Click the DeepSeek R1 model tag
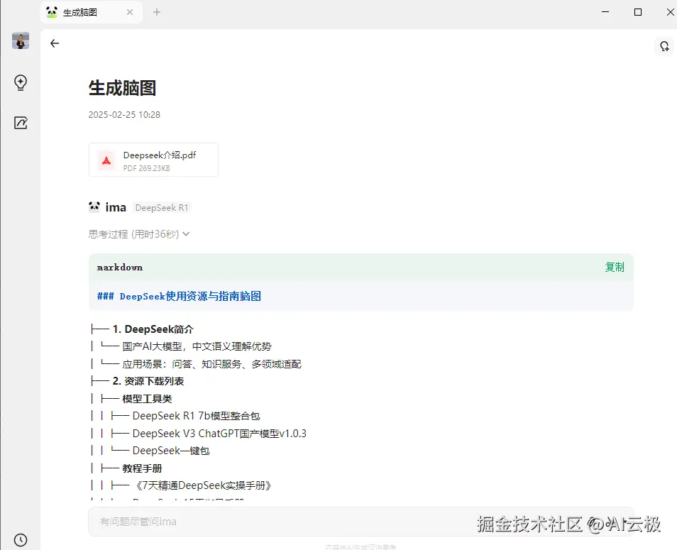The width and height of the screenshot is (677, 550). (x=162, y=208)
